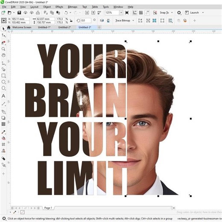
Task: Toggle the lock ratio padlock
Action: [71, 20]
